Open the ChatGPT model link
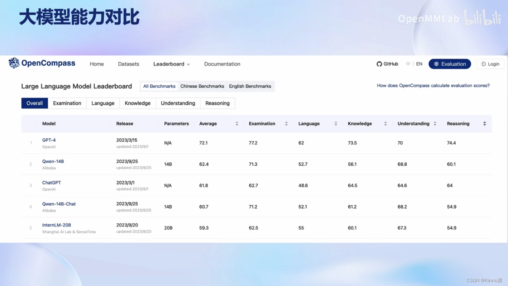This screenshot has height=286, width=508. (52, 182)
